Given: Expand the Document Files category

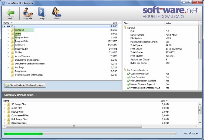Looking at the screenshot, I should (x=5, y=123).
